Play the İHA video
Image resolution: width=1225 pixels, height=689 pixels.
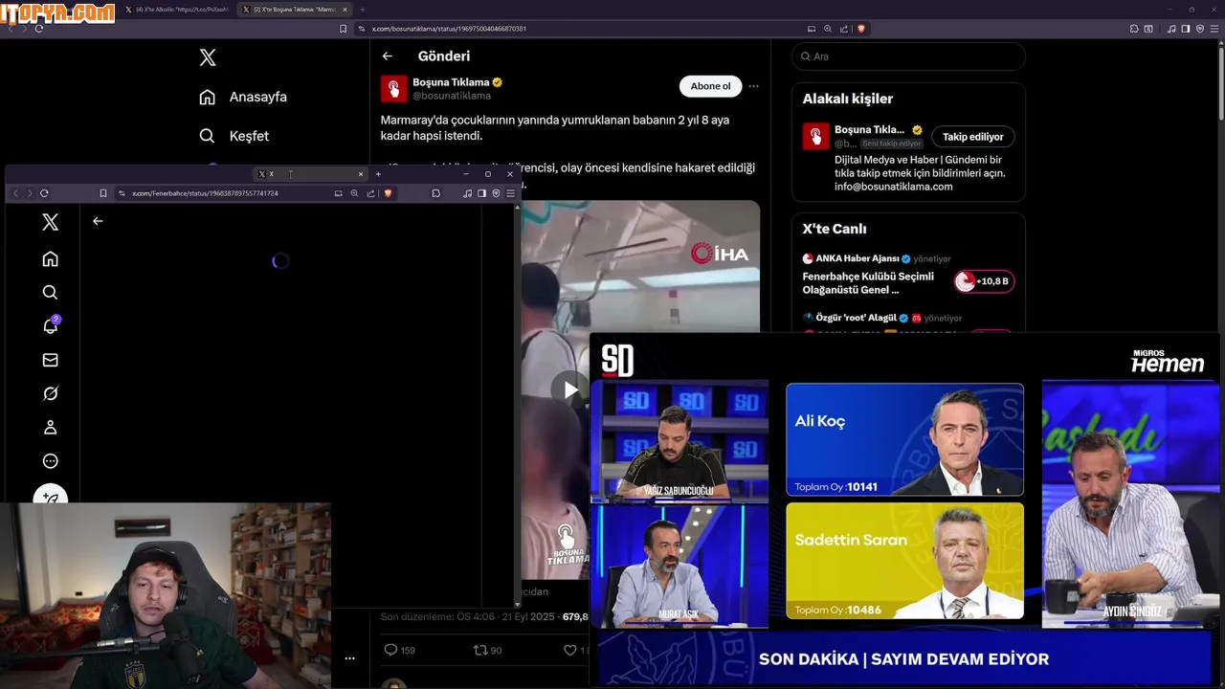(570, 389)
